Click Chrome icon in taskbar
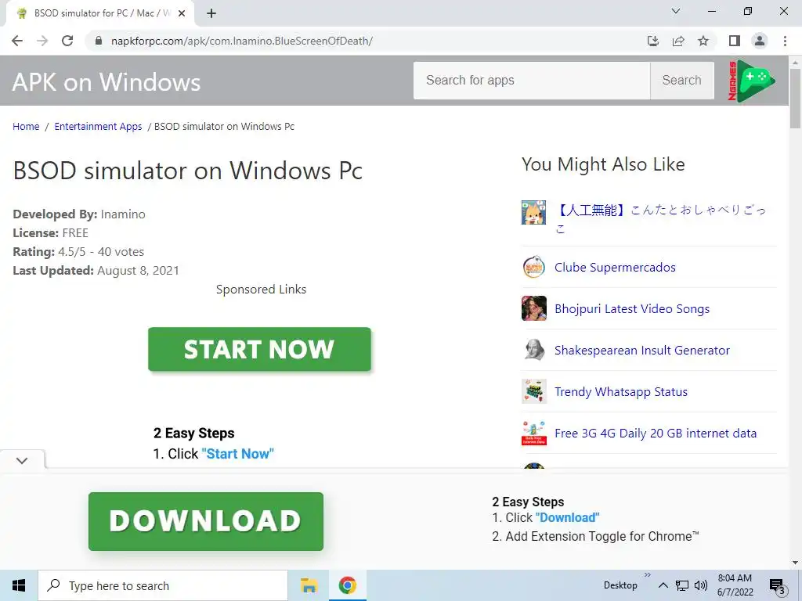Image resolution: width=802 pixels, height=601 pixels. [347, 585]
